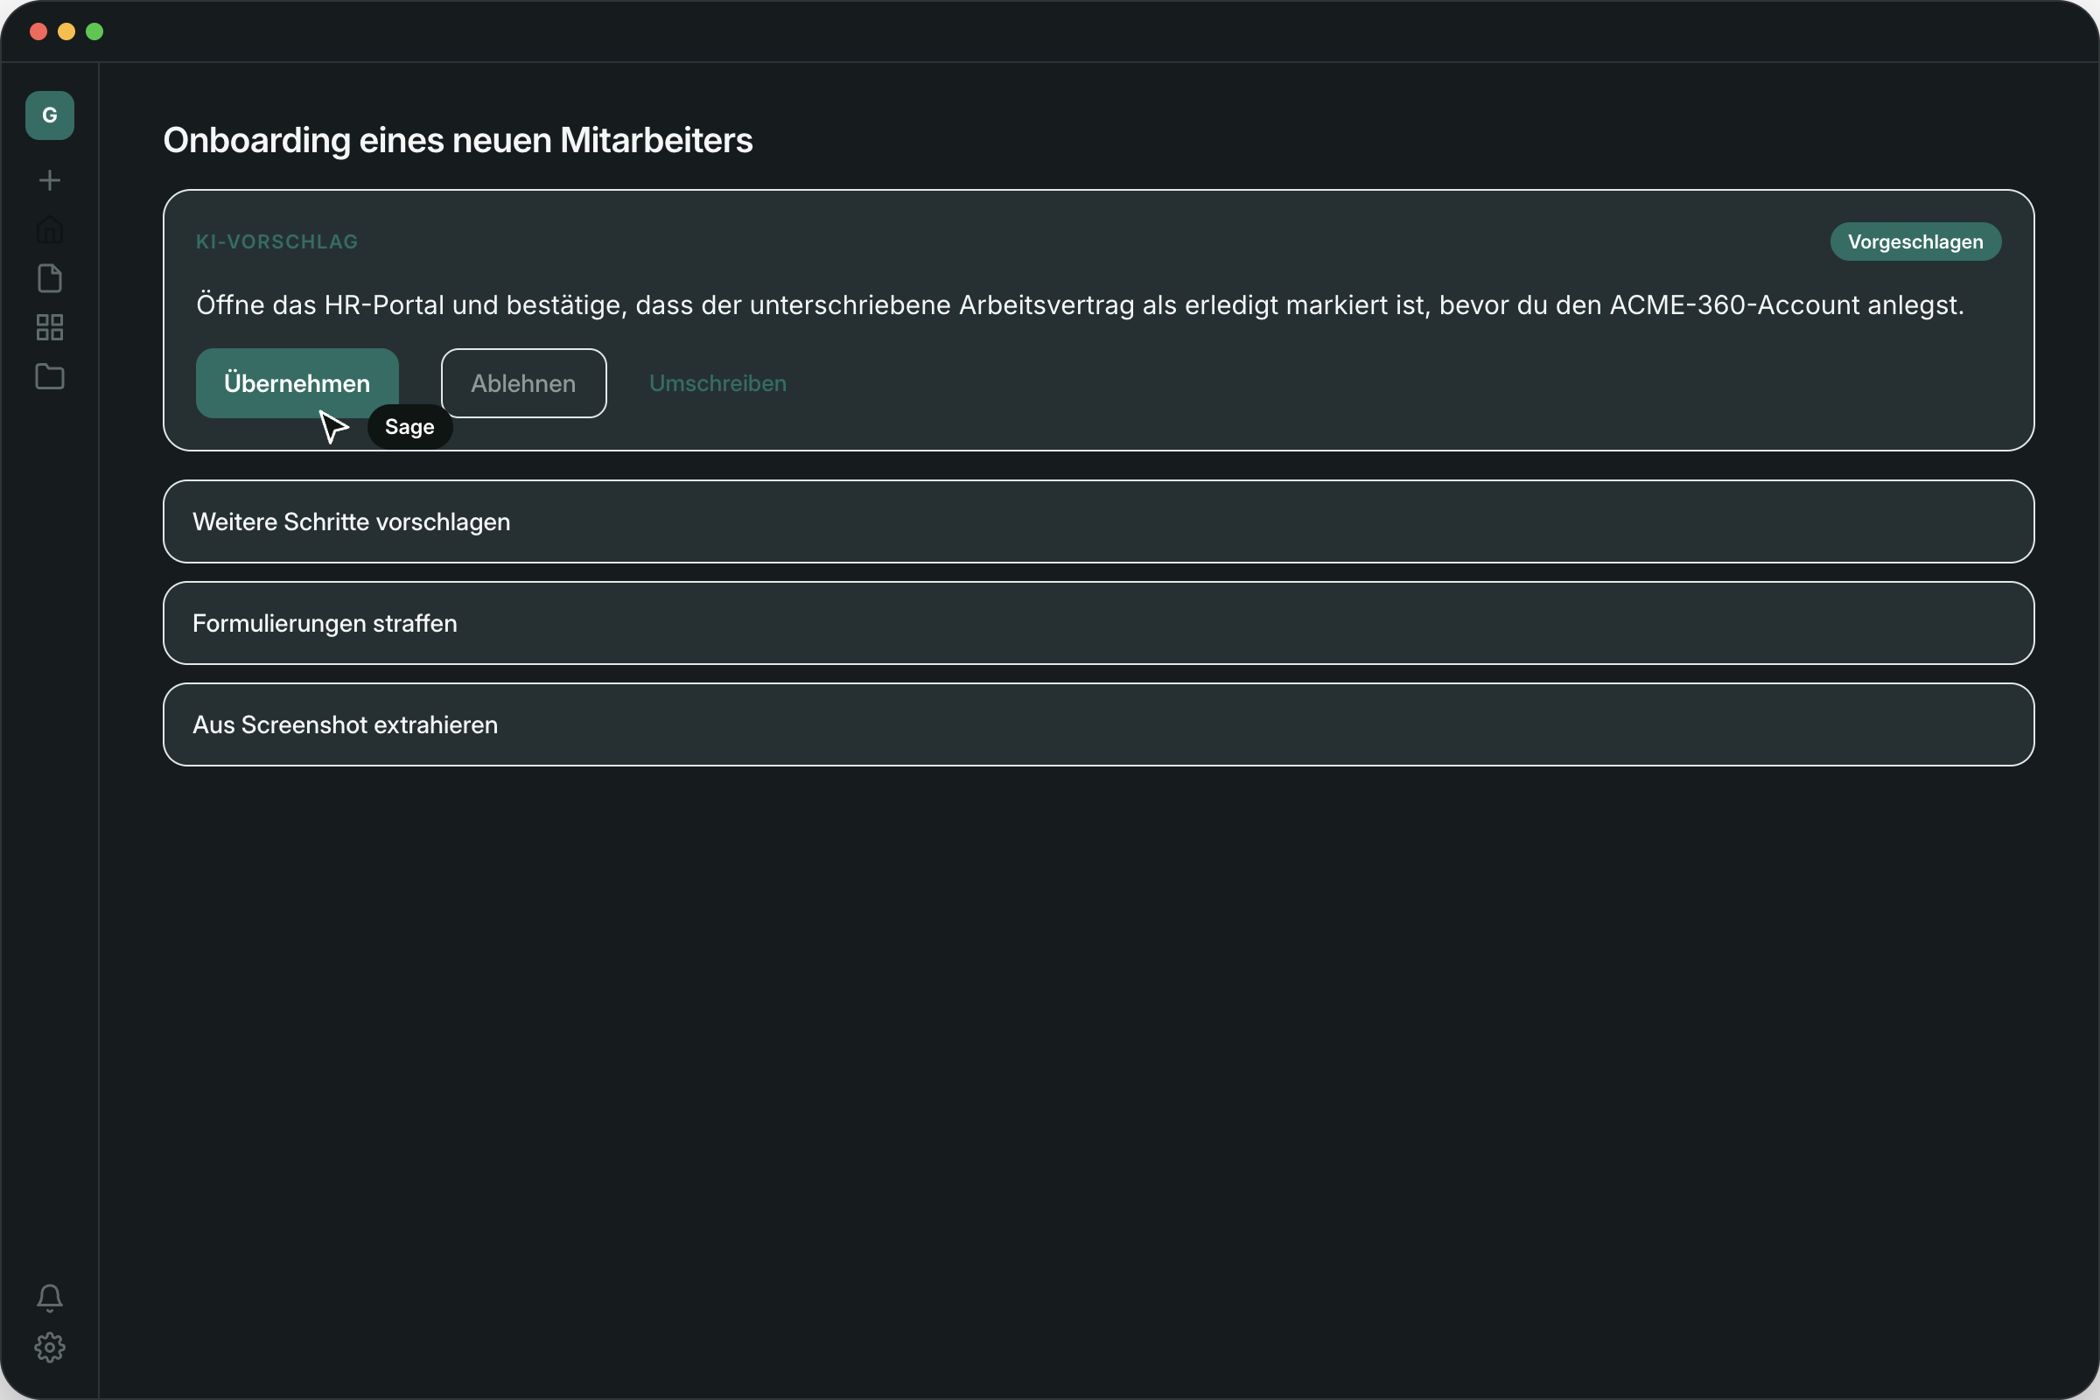2100x1400 pixels.
Task: Open the folder icon in sidebar
Action: [x=49, y=377]
